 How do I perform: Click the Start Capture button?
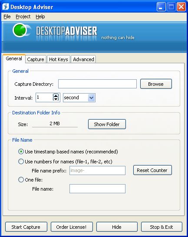pyautogui.click(x=26, y=227)
